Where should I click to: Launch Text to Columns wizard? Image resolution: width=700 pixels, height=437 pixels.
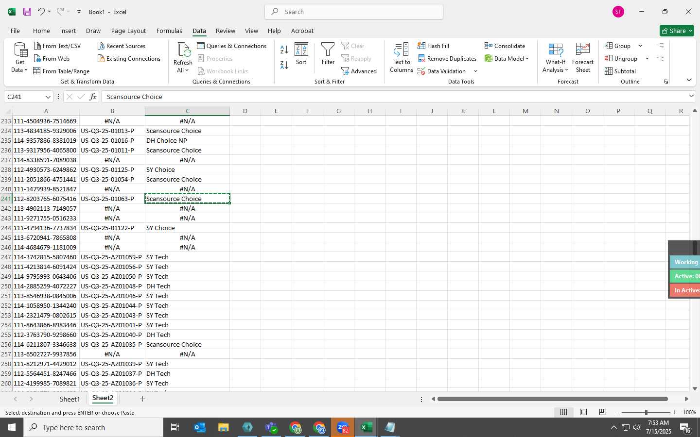[x=402, y=58]
